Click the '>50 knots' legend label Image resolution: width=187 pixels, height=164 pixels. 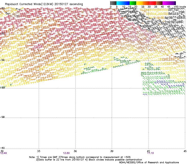pyautogui.click(x=180, y=7)
